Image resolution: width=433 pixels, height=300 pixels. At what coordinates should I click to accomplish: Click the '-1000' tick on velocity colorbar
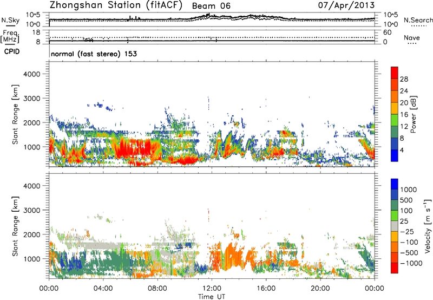[411, 263]
